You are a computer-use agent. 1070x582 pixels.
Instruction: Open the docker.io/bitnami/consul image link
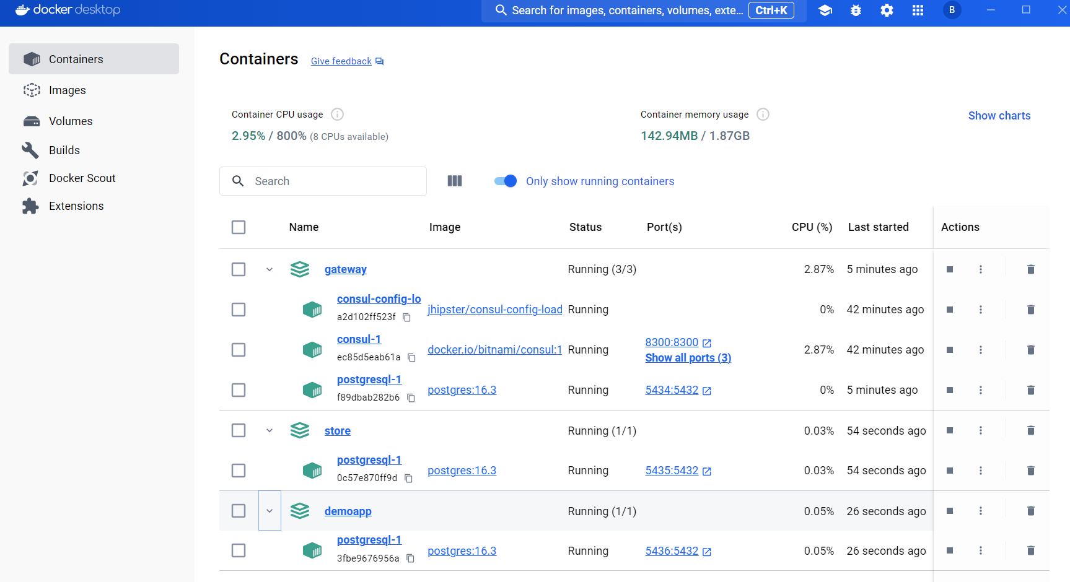coord(494,350)
